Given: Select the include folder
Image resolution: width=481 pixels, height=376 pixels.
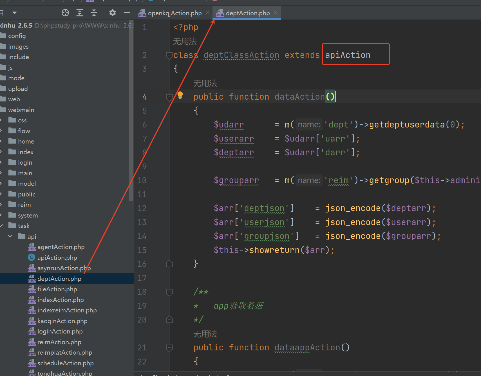Looking at the screenshot, I should [x=18, y=57].
